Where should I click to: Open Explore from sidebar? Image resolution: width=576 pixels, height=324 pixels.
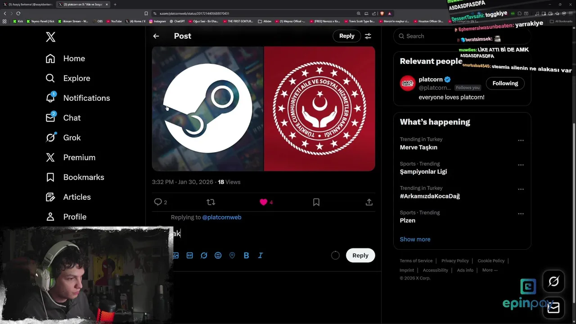(x=68, y=78)
